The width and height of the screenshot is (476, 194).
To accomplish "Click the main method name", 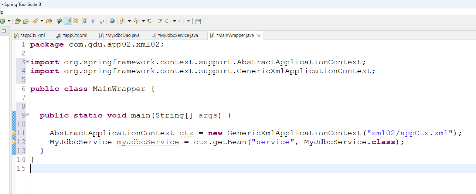I will (141, 115).
